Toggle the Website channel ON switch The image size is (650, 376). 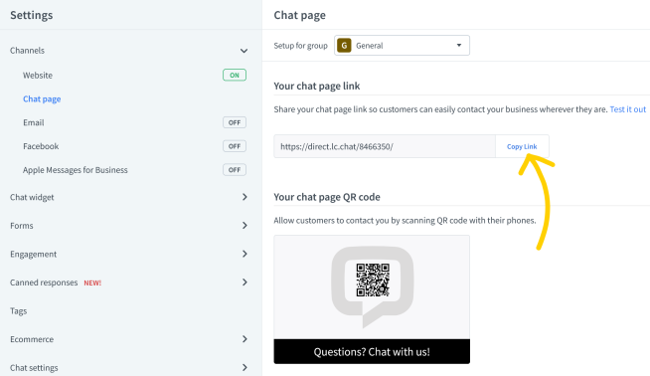pyautogui.click(x=235, y=76)
